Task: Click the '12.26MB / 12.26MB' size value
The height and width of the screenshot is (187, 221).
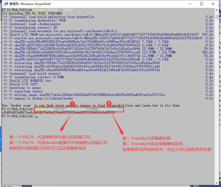Action: [157, 56]
